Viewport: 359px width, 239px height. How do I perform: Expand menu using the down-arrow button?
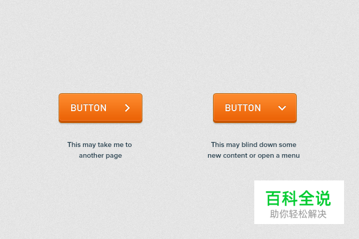pyautogui.click(x=255, y=108)
